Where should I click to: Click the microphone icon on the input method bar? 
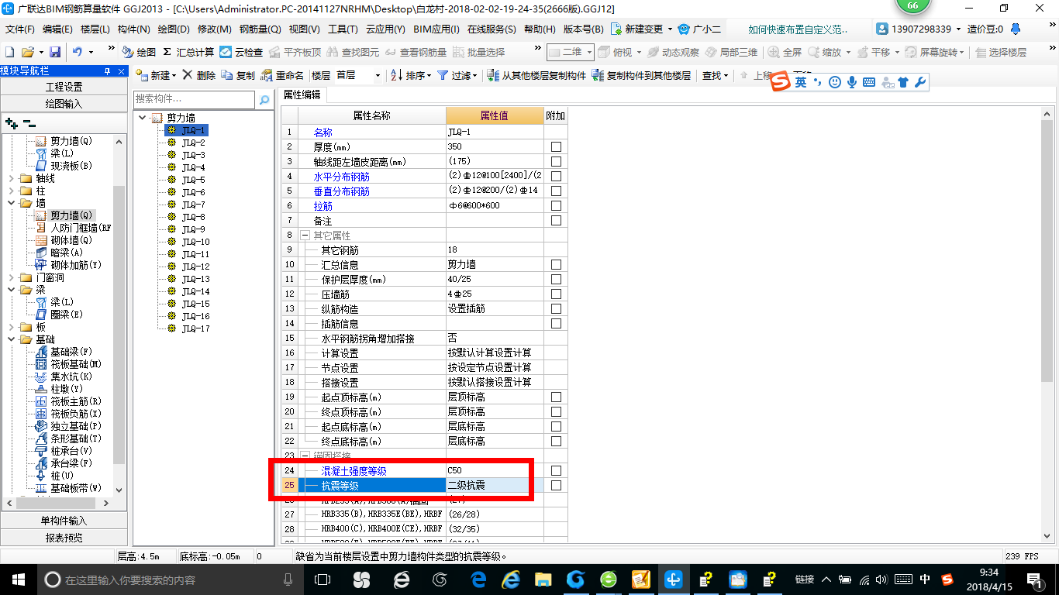(x=852, y=82)
